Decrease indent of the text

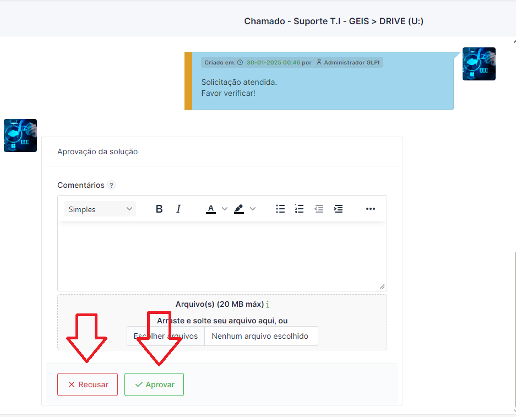(319, 209)
